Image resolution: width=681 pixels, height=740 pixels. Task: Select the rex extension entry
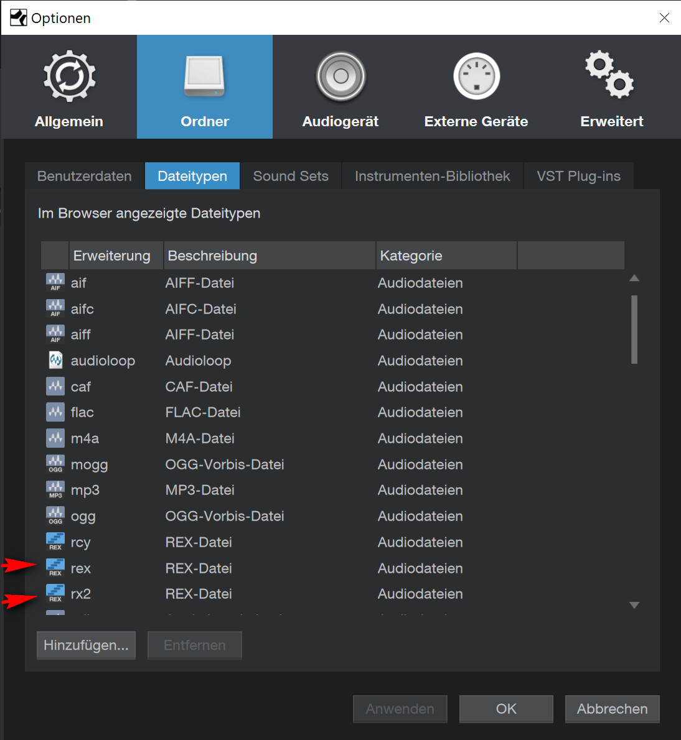pos(81,568)
